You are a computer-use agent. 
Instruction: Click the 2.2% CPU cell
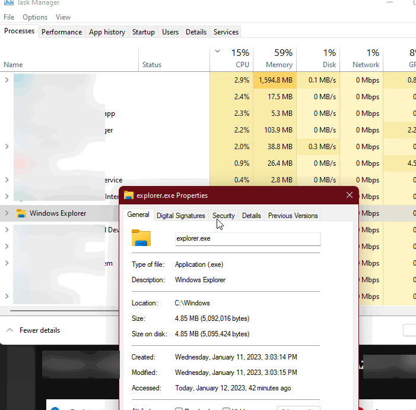coord(231,130)
